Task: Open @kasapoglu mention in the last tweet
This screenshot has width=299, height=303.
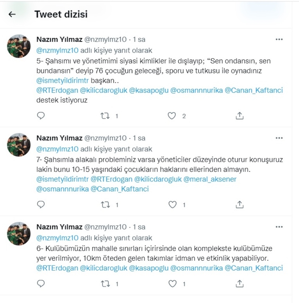Action: click(149, 268)
